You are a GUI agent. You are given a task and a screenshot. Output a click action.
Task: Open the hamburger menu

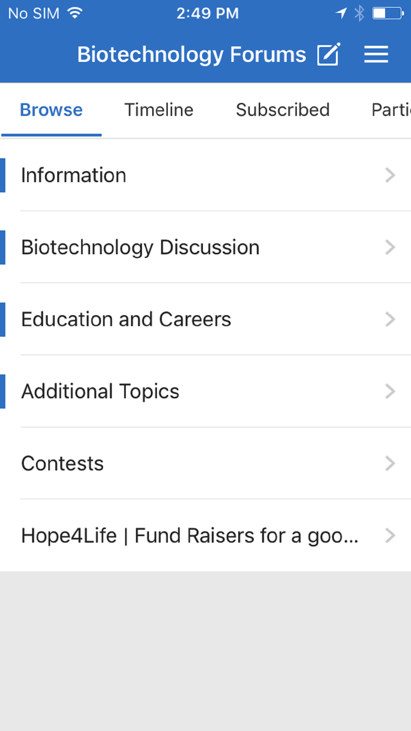tap(376, 54)
